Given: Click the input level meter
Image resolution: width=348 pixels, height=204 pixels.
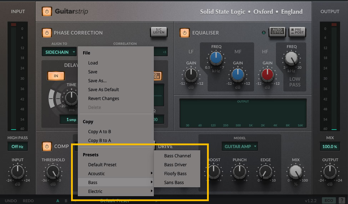Looking at the screenshot, I should coord(17,76).
